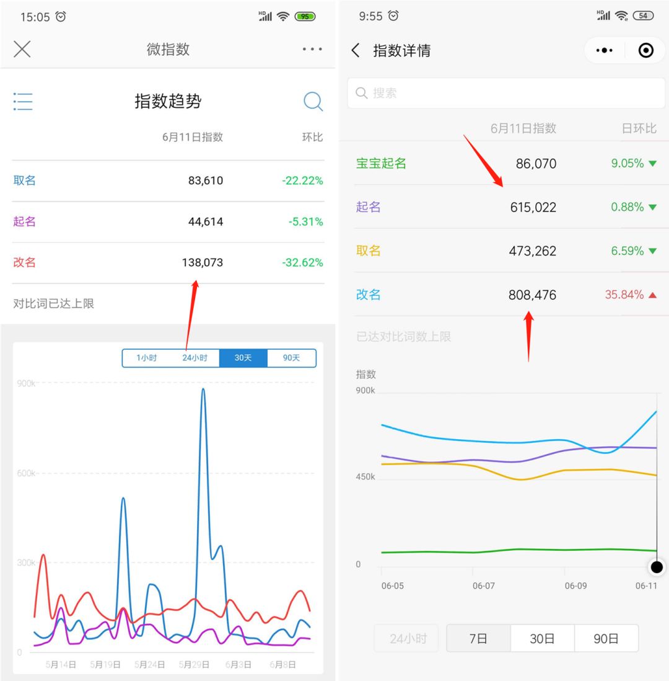Click the 808,476 index value
The height and width of the screenshot is (681, 669).
[x=532, y=295]
